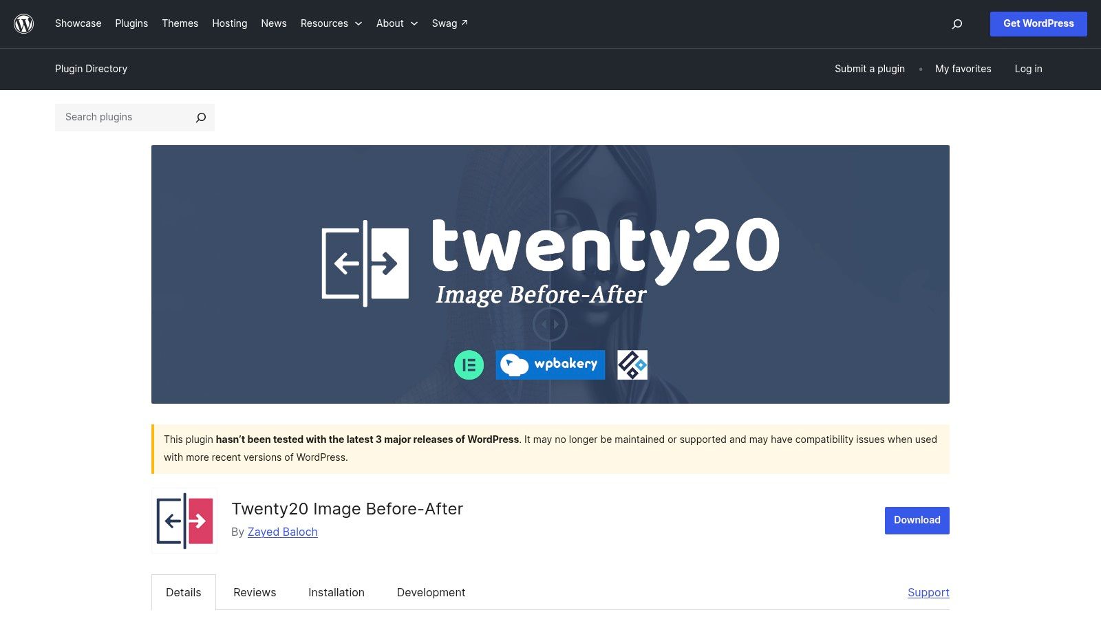Switch to the Installation tab
The image size is (1101, 619).
[x=336, y=592]
